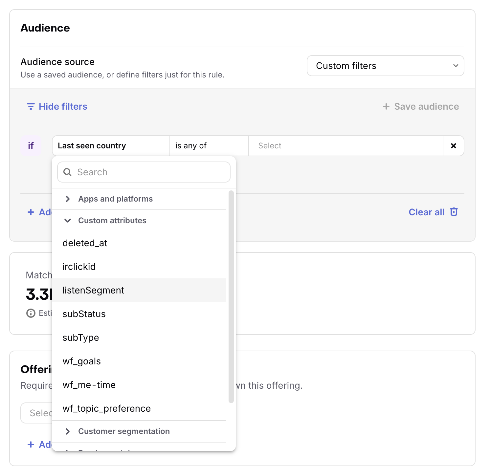The width and height of the screenshot is (490, 476).
Task: Open the country value Select field
Action: (346, 146)
